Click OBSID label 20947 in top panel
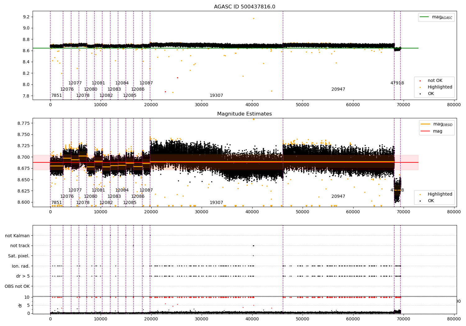Viewport: 466px width, 326px height. (338, 89)
